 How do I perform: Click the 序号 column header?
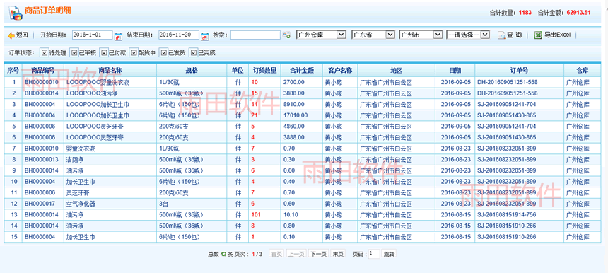pos(13,71)
